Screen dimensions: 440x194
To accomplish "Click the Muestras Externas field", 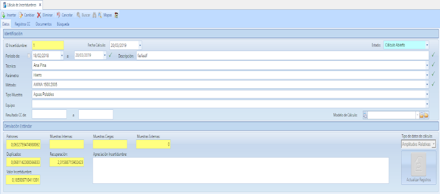I will pos(153,144).
